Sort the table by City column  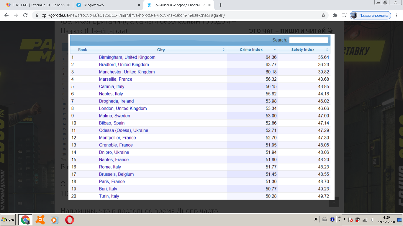coord(161,50)
